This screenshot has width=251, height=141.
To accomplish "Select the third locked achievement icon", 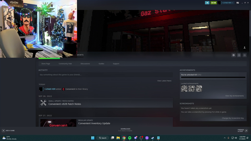I will pos(199,89).
